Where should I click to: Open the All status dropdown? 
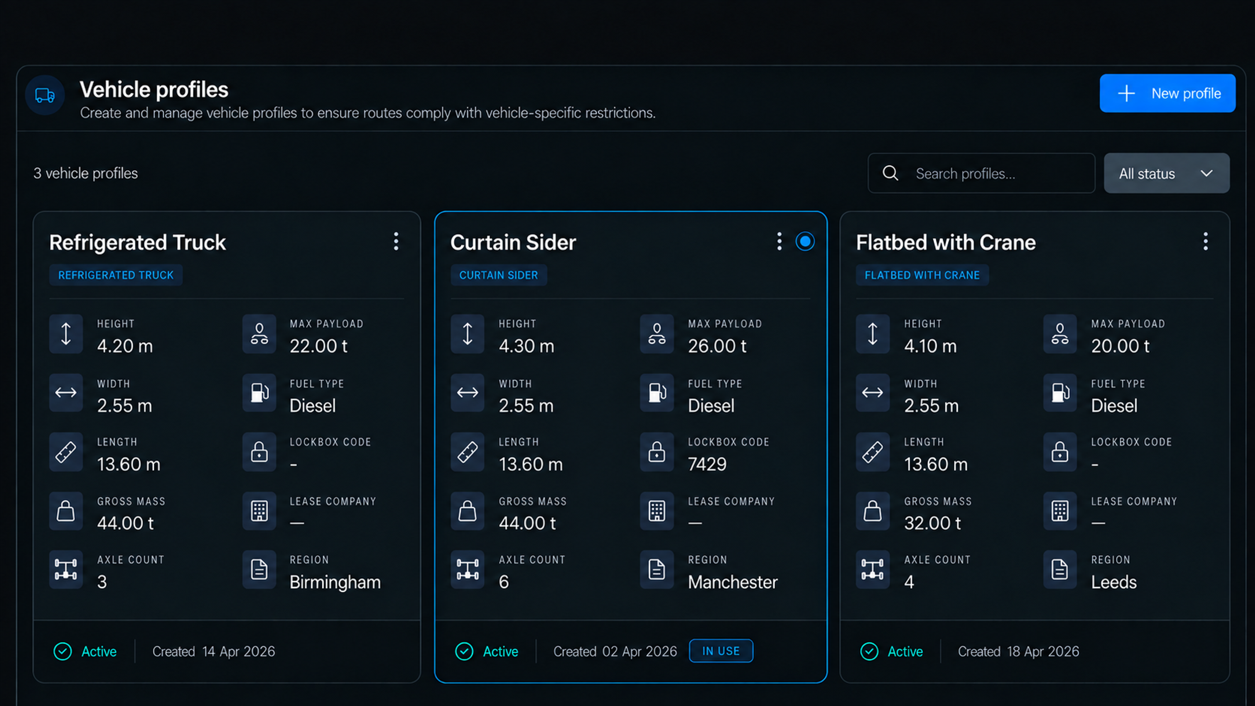[1166, 173]
